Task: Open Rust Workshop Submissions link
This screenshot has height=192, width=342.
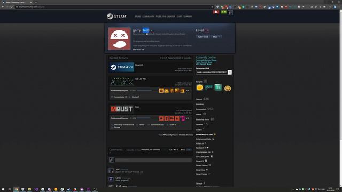Action: 124,125
